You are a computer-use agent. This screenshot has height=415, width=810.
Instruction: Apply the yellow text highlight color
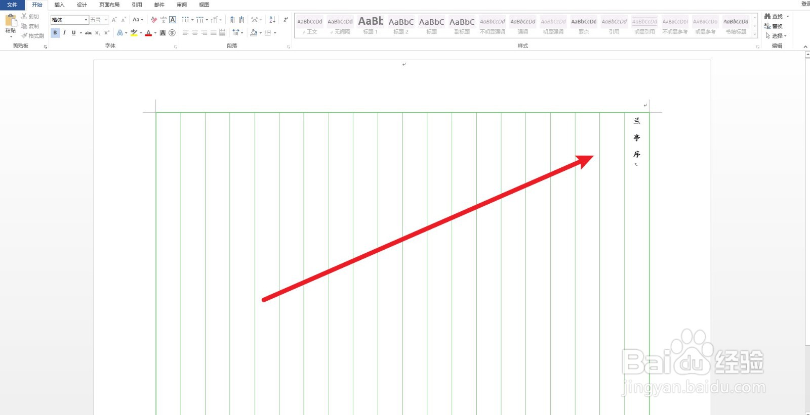(x=134, y=33)
